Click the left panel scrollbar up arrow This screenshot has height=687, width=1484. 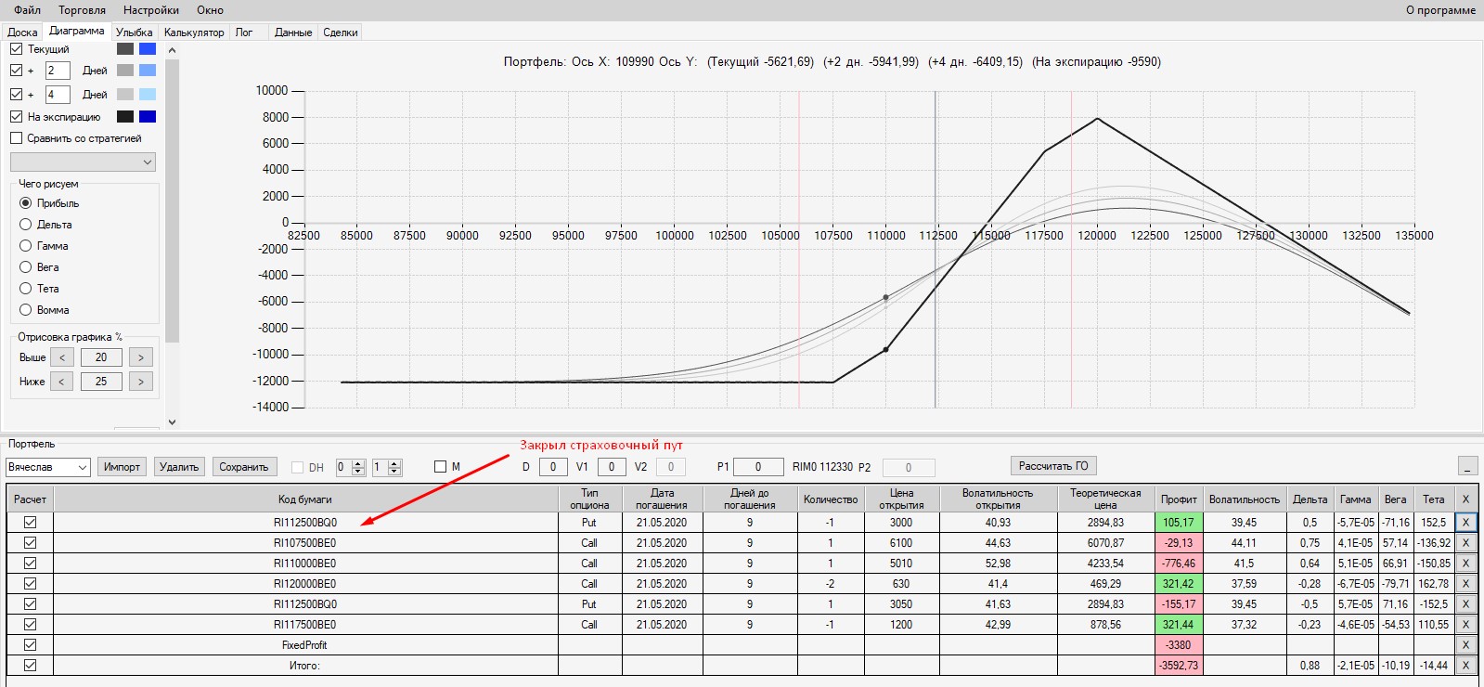[x=172, y=49]
